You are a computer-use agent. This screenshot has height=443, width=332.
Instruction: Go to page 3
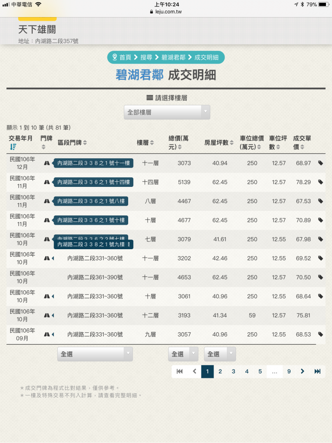point(233,371)
